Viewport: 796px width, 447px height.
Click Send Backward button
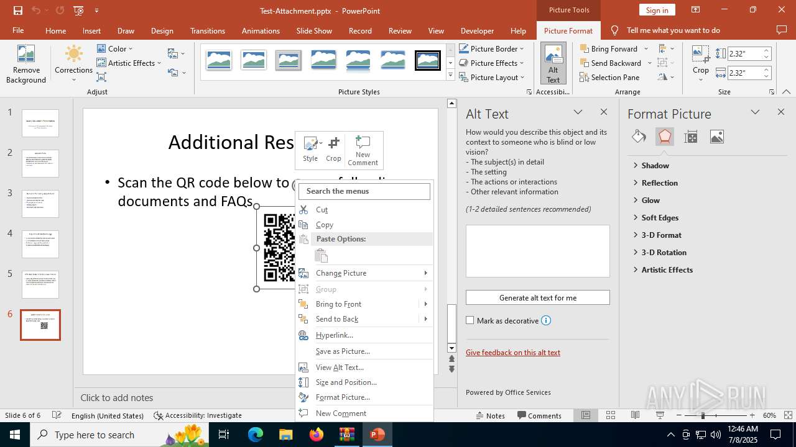611,63
